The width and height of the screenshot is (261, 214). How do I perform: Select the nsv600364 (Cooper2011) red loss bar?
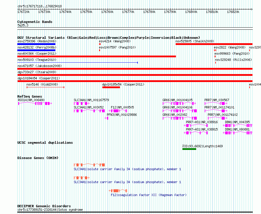tap(97, 56)
